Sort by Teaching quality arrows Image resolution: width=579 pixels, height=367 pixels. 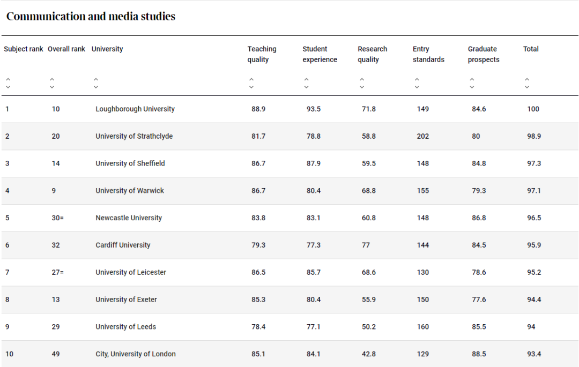(251, 84)
